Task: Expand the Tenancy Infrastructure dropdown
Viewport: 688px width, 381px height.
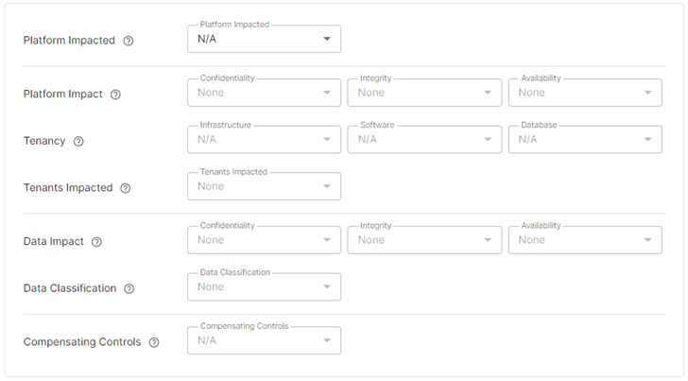Action: click(x=265, y=139)
